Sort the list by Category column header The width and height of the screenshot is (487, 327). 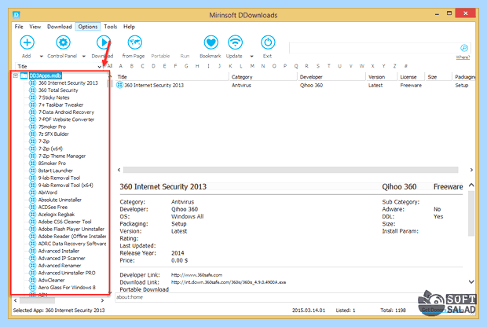pyautogui.click(x=263, y=77)
